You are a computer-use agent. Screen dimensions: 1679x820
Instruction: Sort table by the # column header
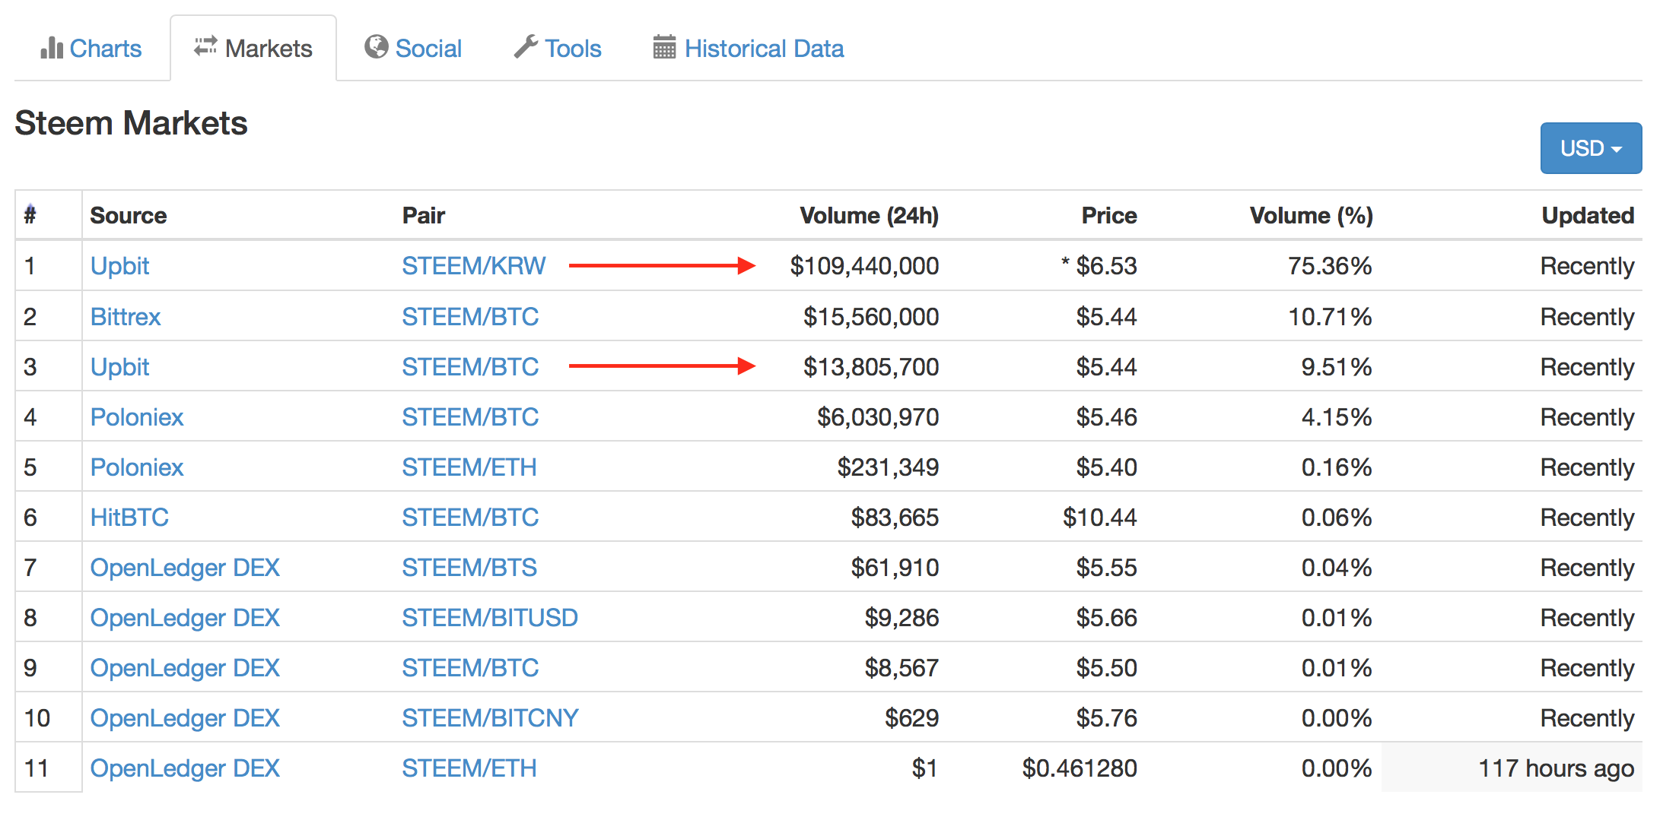pos(30,215)
